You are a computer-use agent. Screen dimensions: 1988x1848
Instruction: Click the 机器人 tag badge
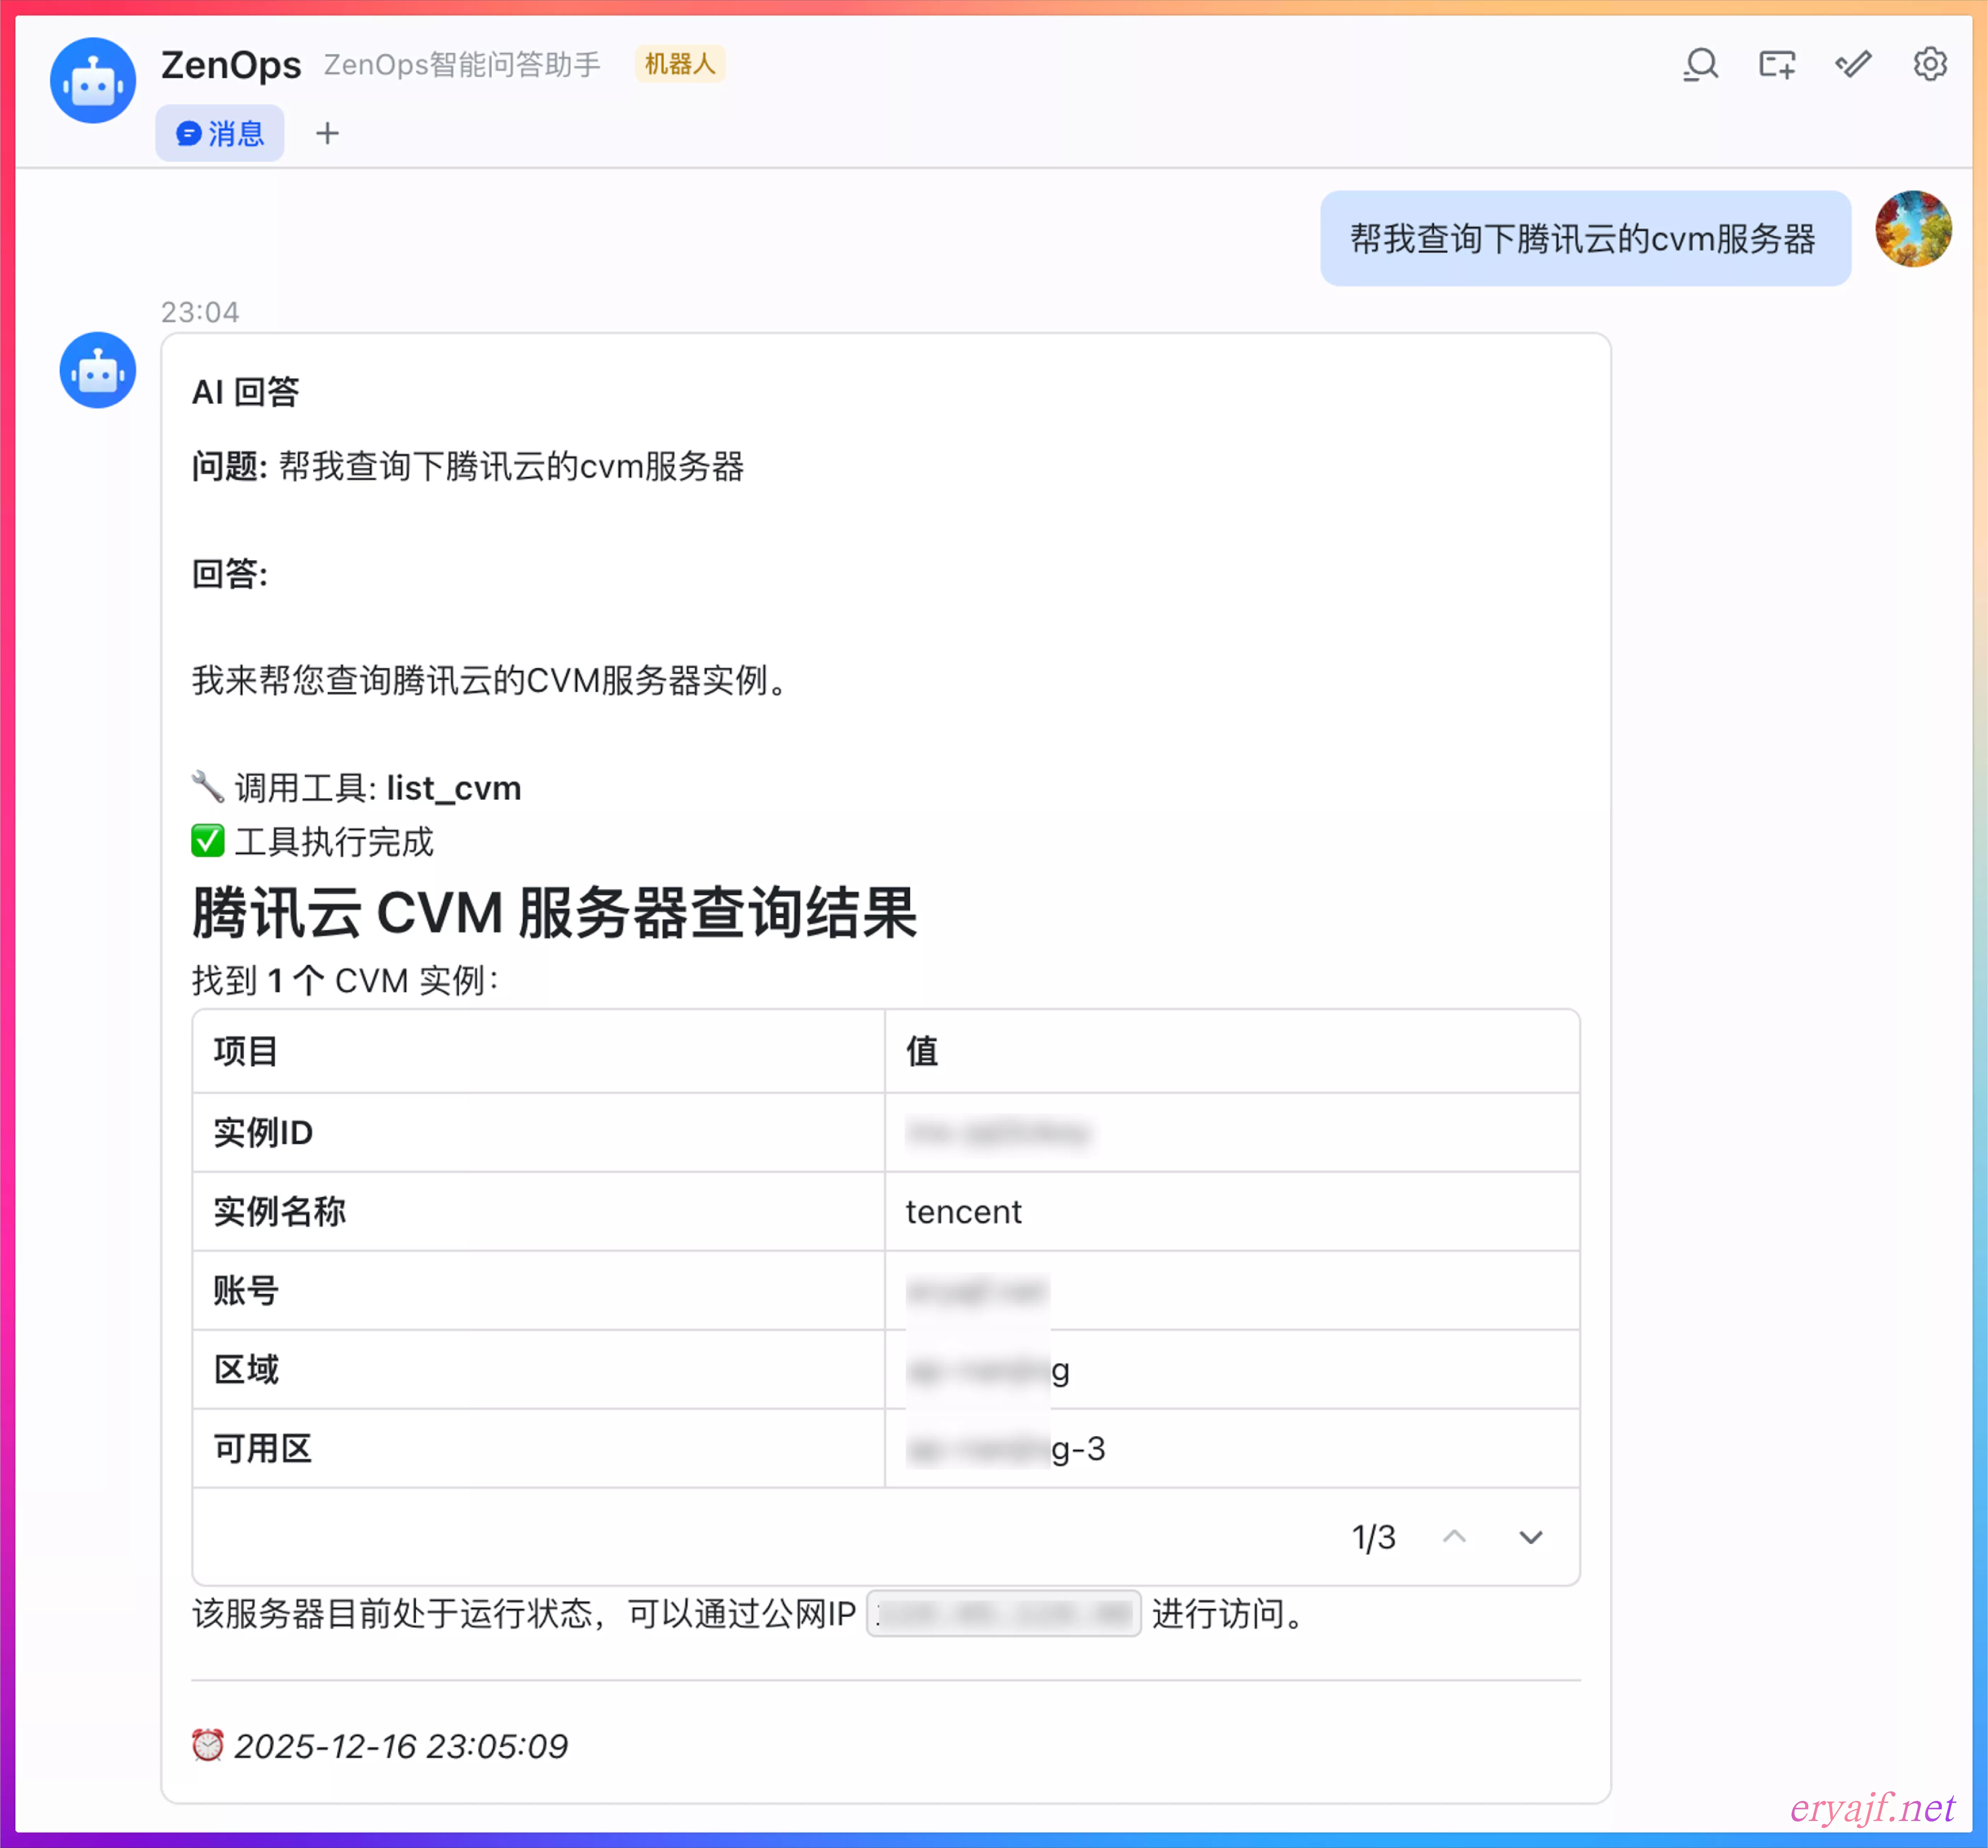pos(680,64)
